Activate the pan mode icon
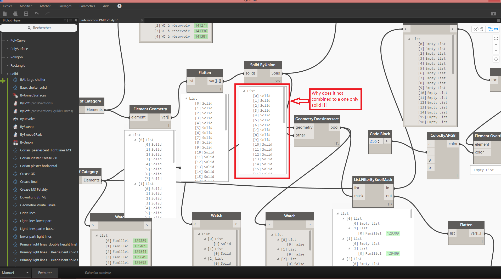 point(496,59)
